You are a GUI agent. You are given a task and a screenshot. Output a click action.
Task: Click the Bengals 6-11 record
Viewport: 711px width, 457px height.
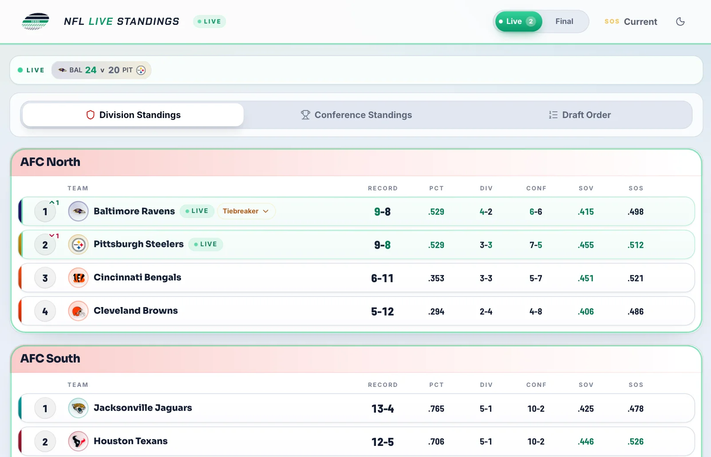382,278
